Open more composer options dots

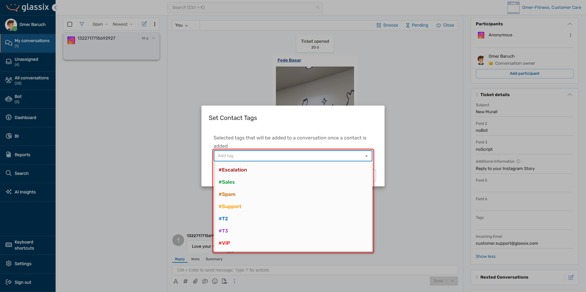tap(234, 281)
